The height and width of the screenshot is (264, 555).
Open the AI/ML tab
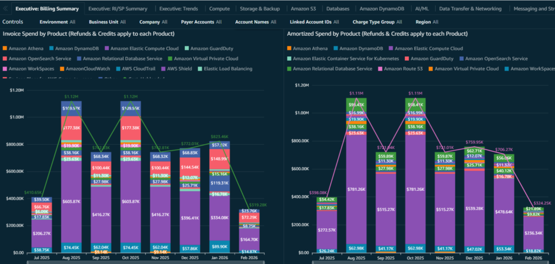[x=422, y=9]
